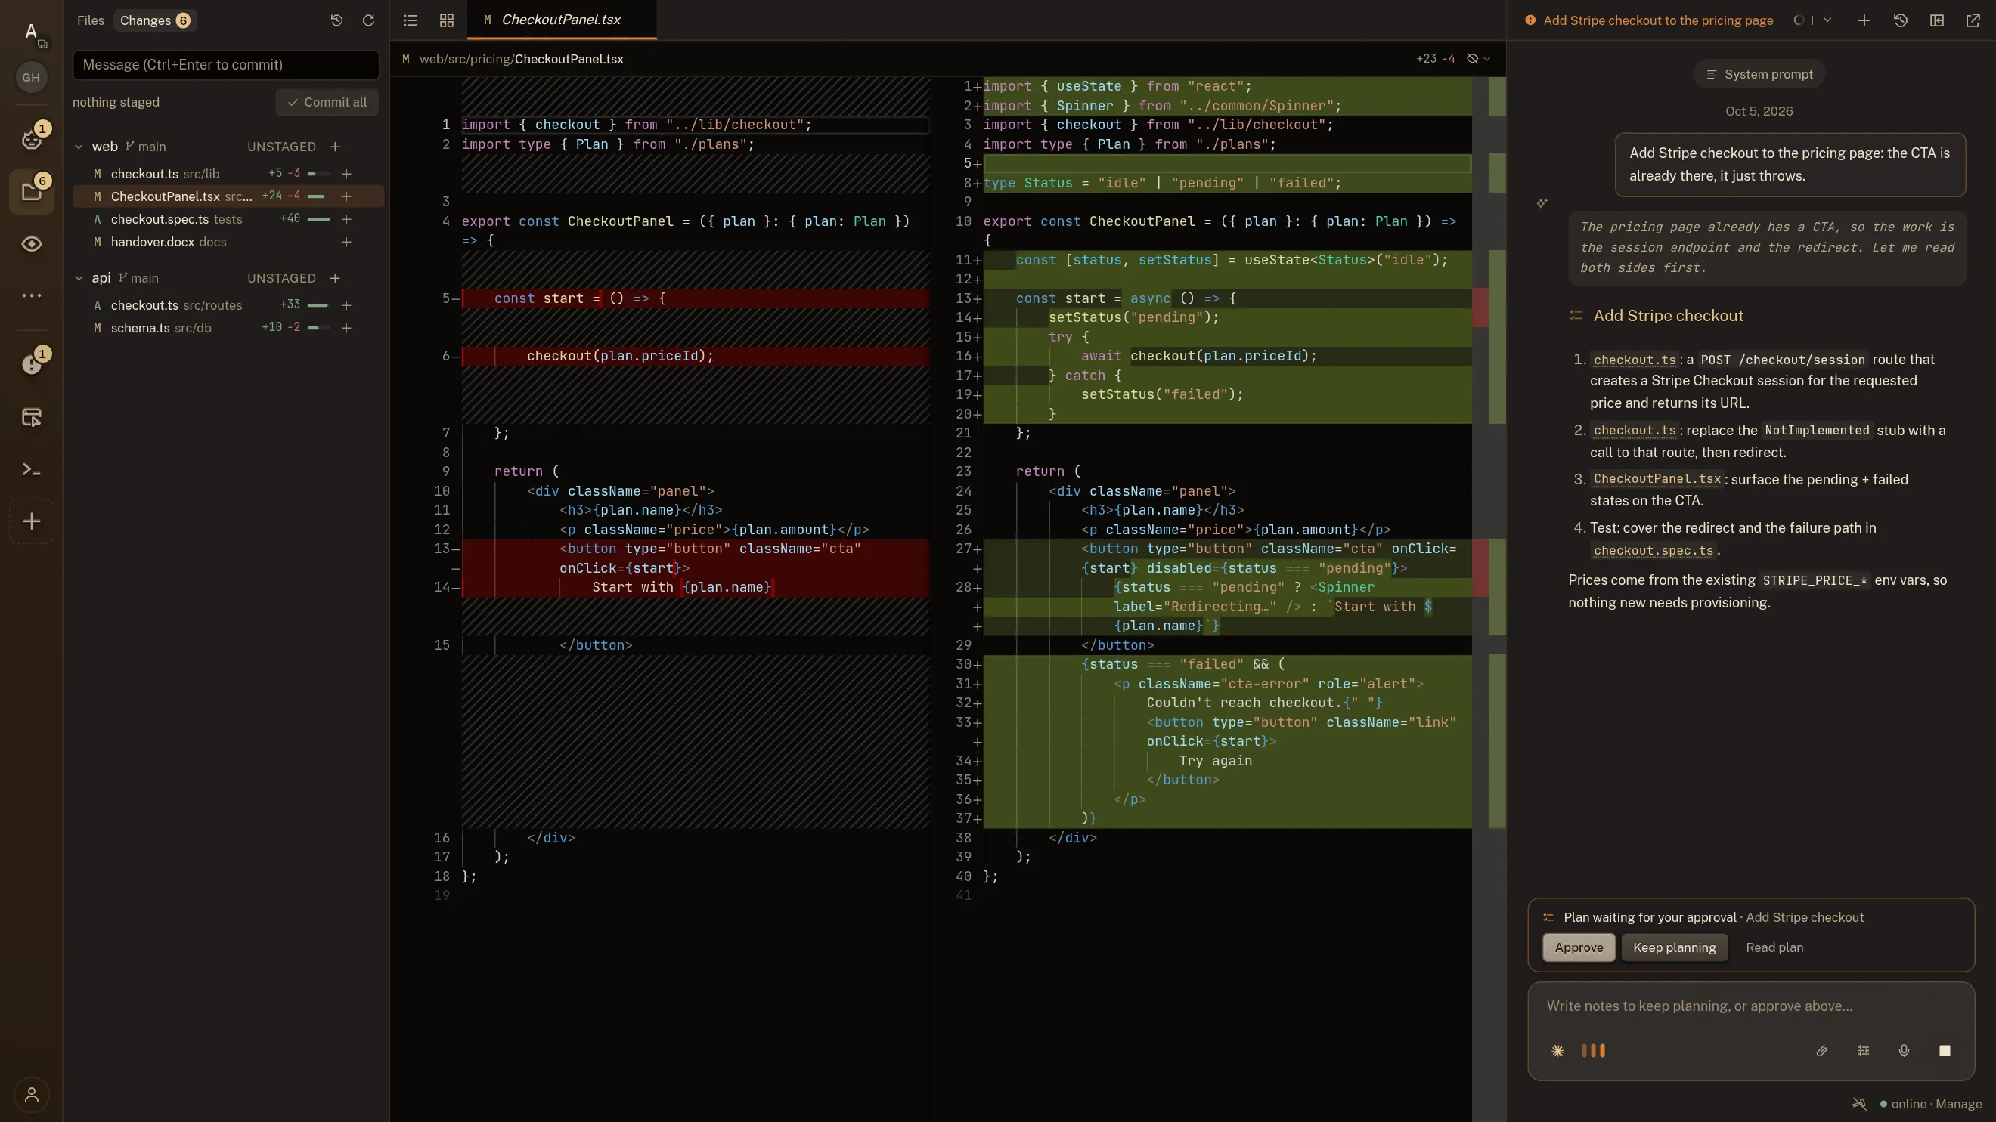
Task: Start voice input with microphone
Action: 1904,1051
